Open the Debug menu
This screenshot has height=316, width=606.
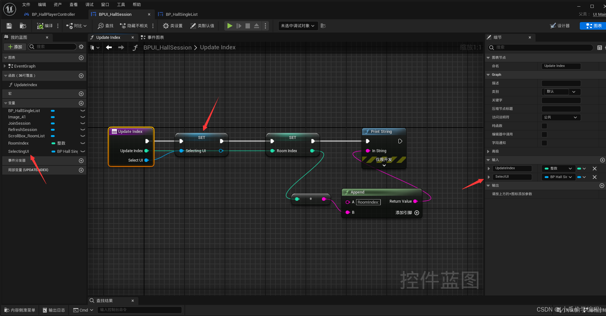[x=89, y=4]
